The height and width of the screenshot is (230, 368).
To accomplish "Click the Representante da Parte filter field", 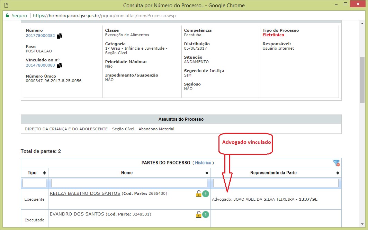I will click(x=276, y=183).
